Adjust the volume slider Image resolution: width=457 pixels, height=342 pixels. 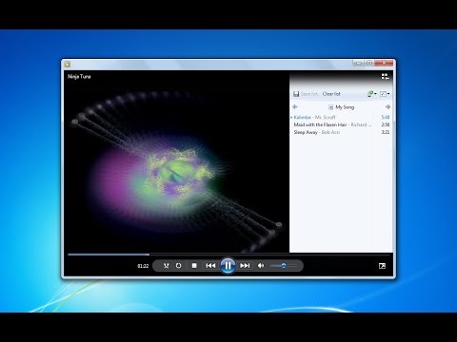point(284,266)
